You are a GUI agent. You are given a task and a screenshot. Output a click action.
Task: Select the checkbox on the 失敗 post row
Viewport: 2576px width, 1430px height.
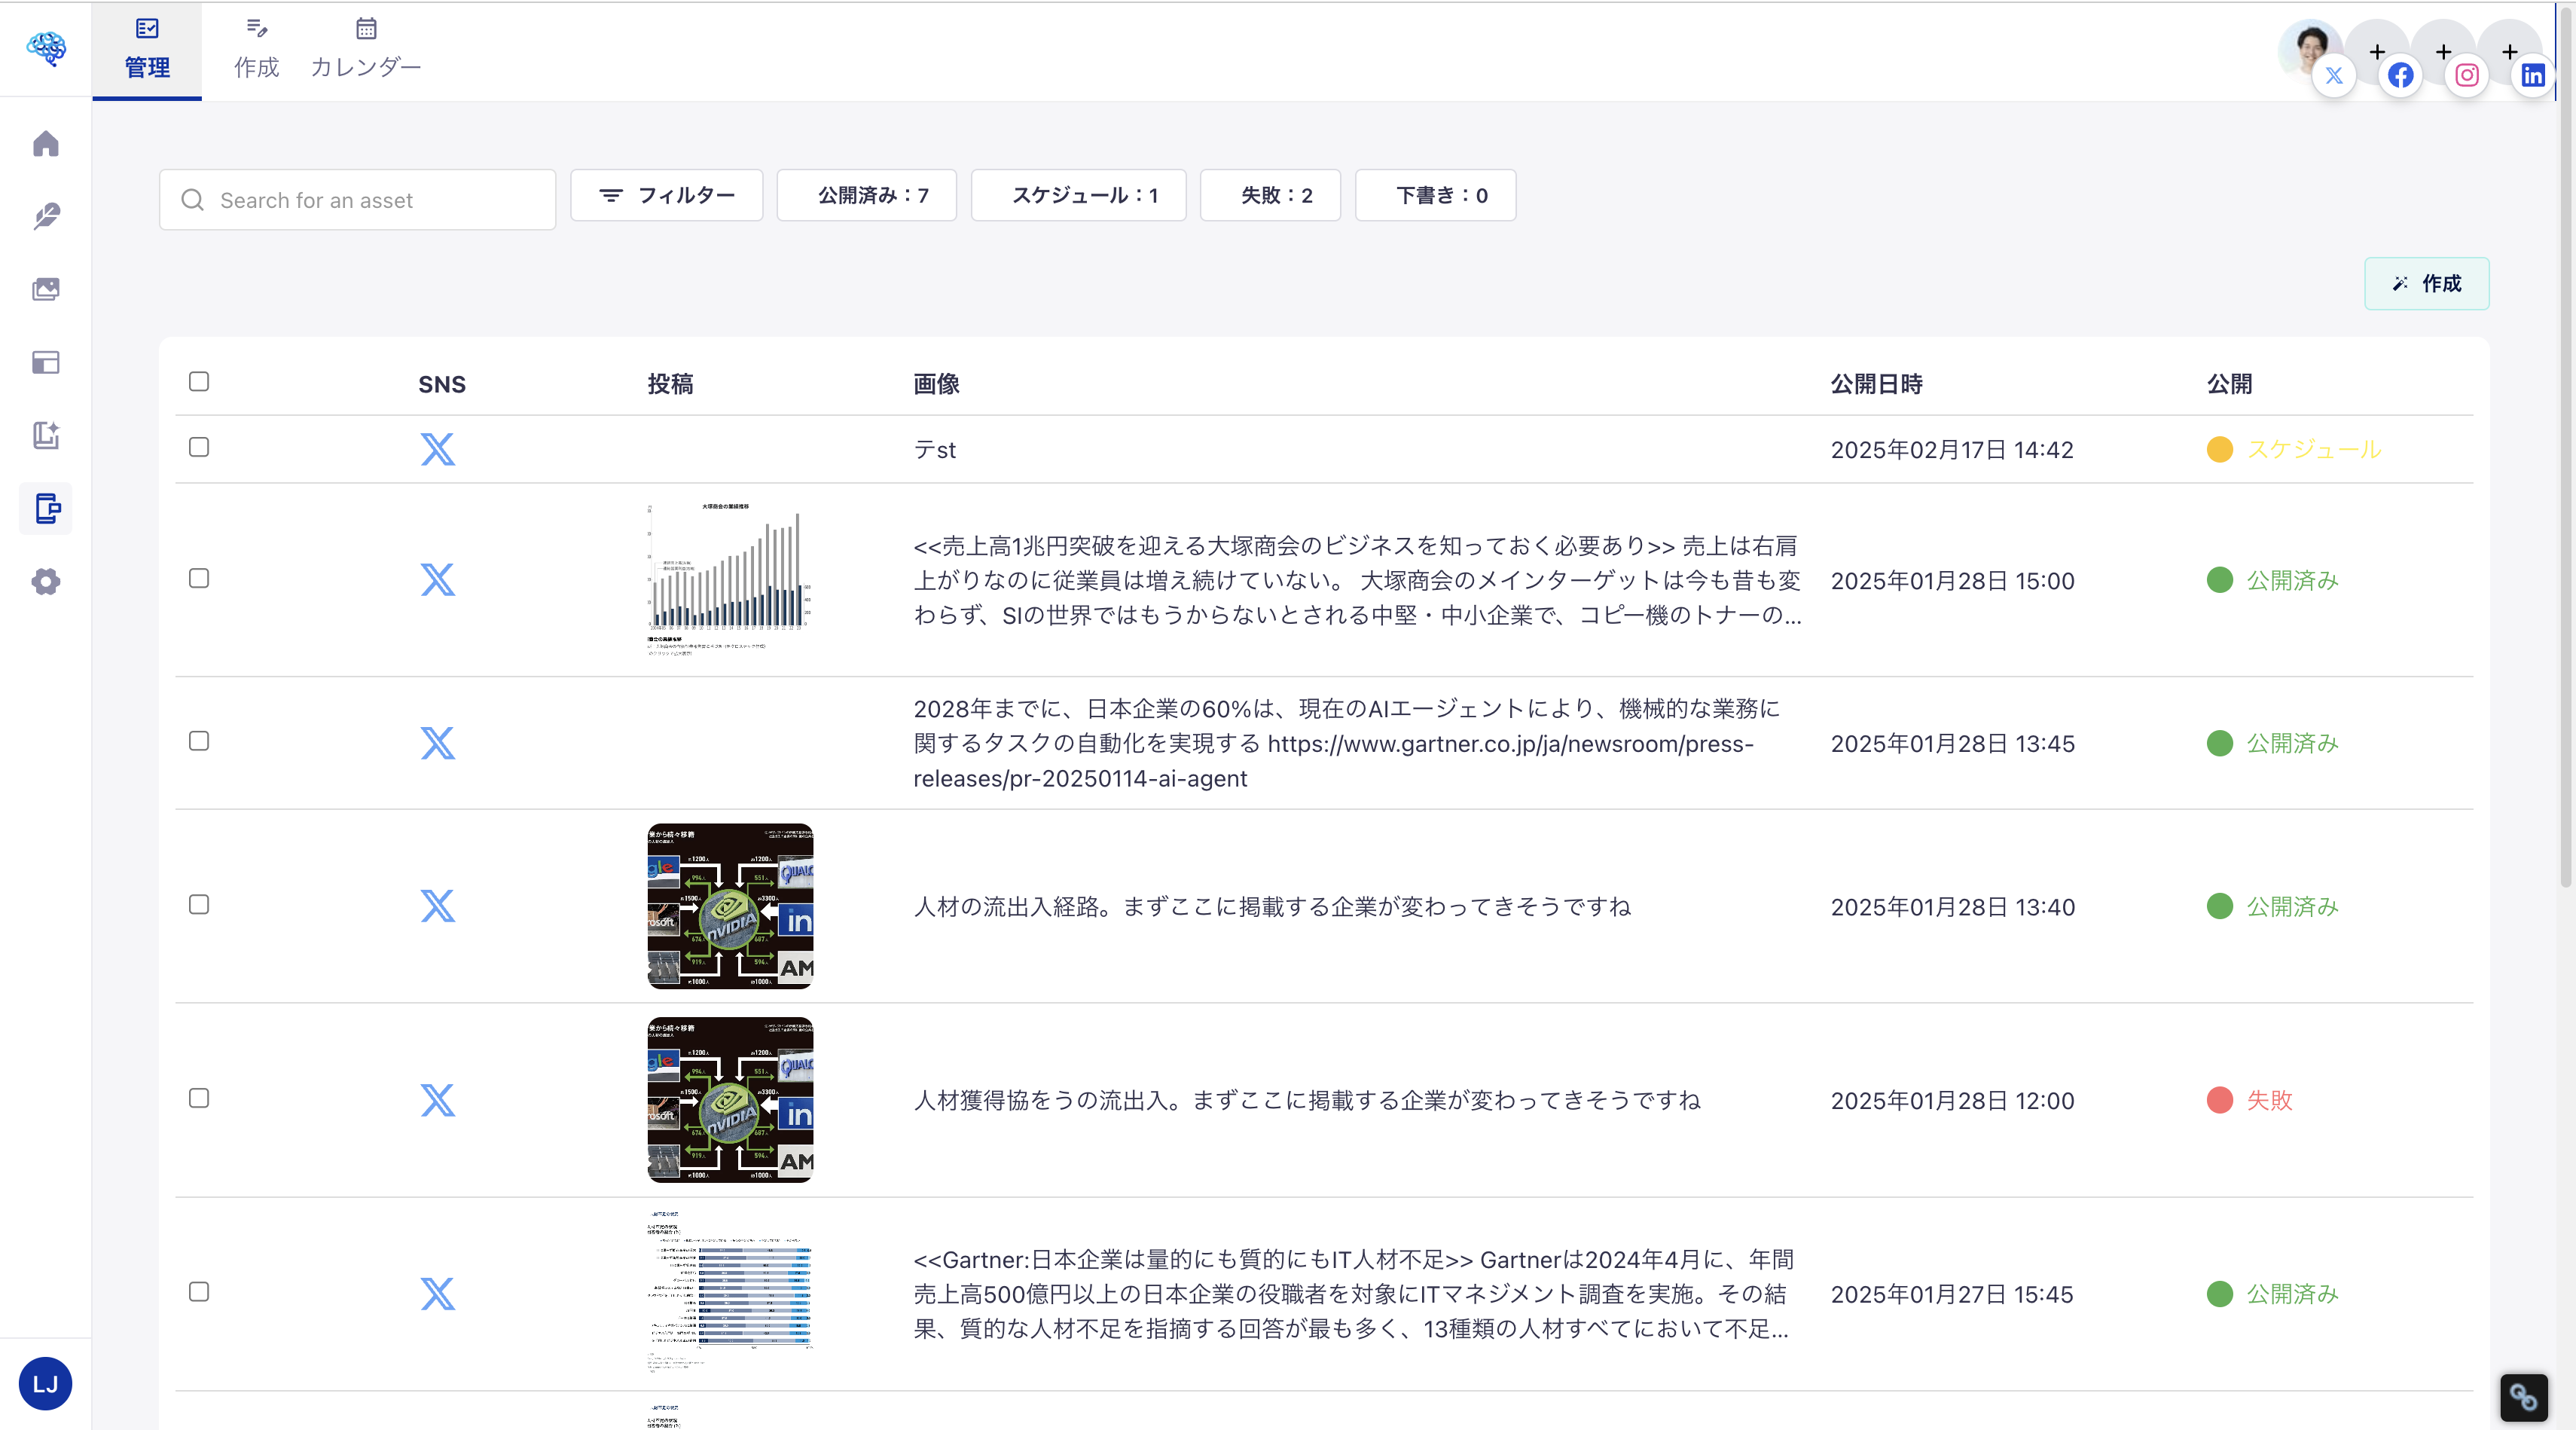pyautogui.click(x=198, y=1098)
